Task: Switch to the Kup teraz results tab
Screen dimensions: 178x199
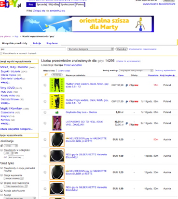Action: tap(52, 43)
